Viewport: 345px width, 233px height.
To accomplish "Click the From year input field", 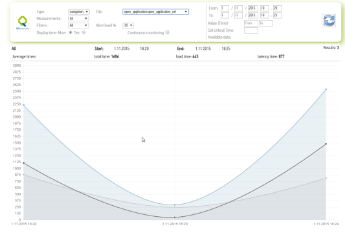I will pyautogui.click(x=253, y=8).
